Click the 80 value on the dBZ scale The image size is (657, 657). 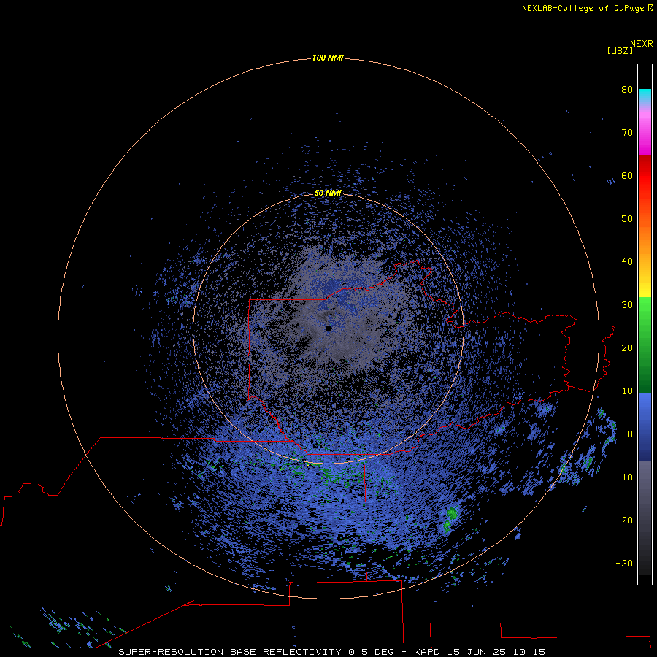[627, 90]
